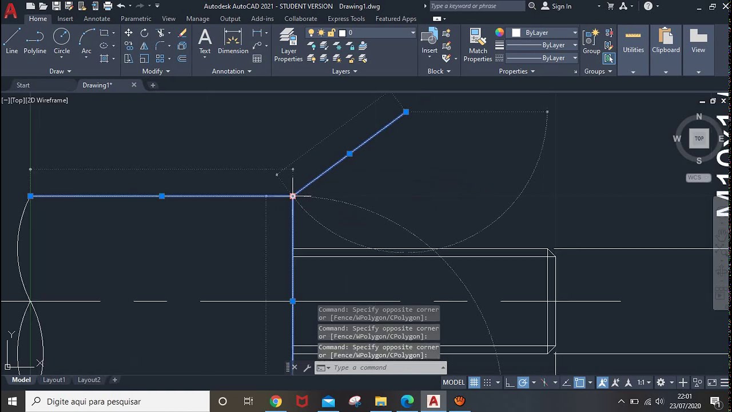Select the Mirror tool
The width and height of the screenshot is (732, 412).
[144, 46]
